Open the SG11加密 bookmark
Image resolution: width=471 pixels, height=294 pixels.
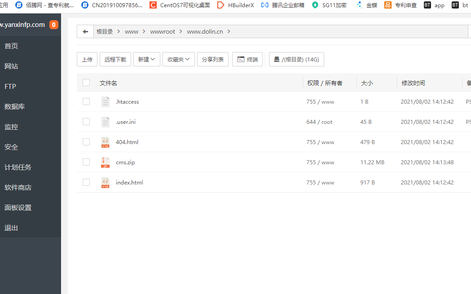tap(329, 5)
